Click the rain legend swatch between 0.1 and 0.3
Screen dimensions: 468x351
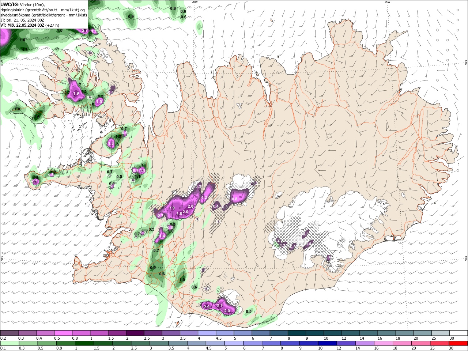pyautogui.click(x=10, y=343)
